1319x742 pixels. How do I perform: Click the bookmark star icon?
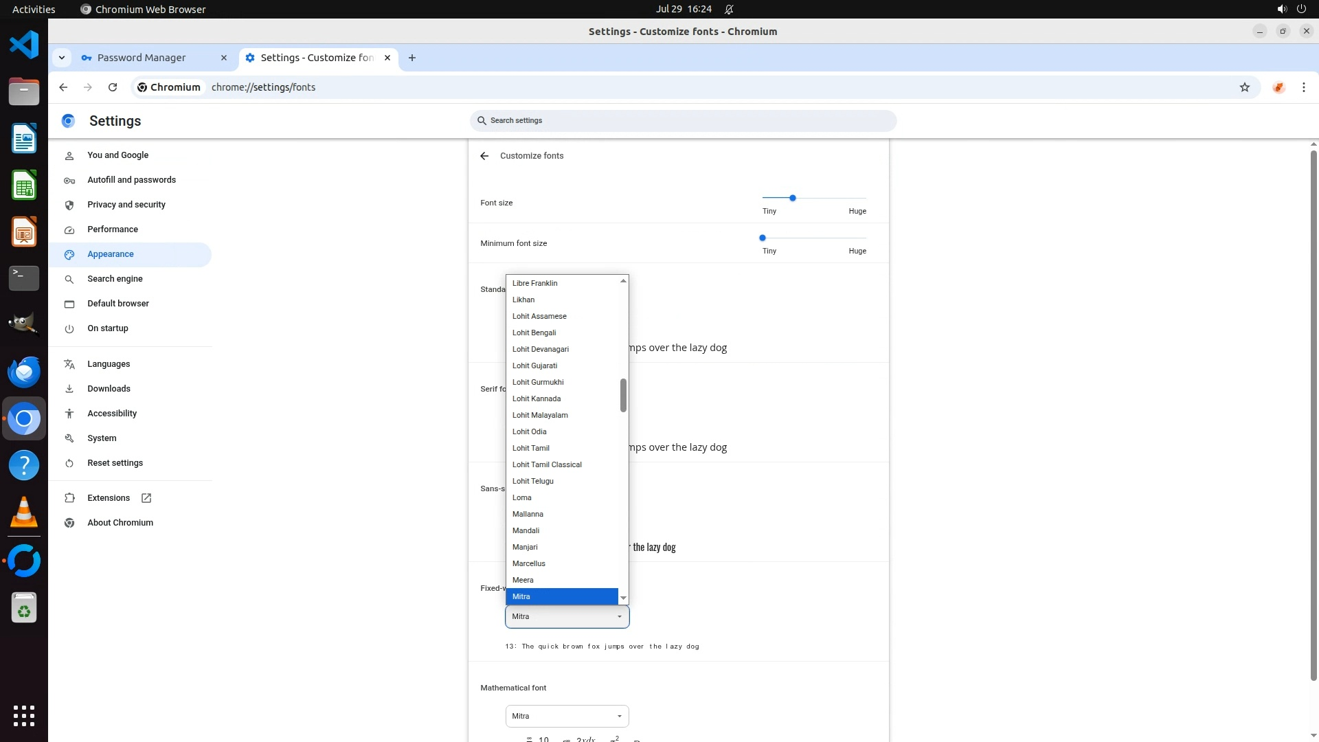tap(1244, 87)
